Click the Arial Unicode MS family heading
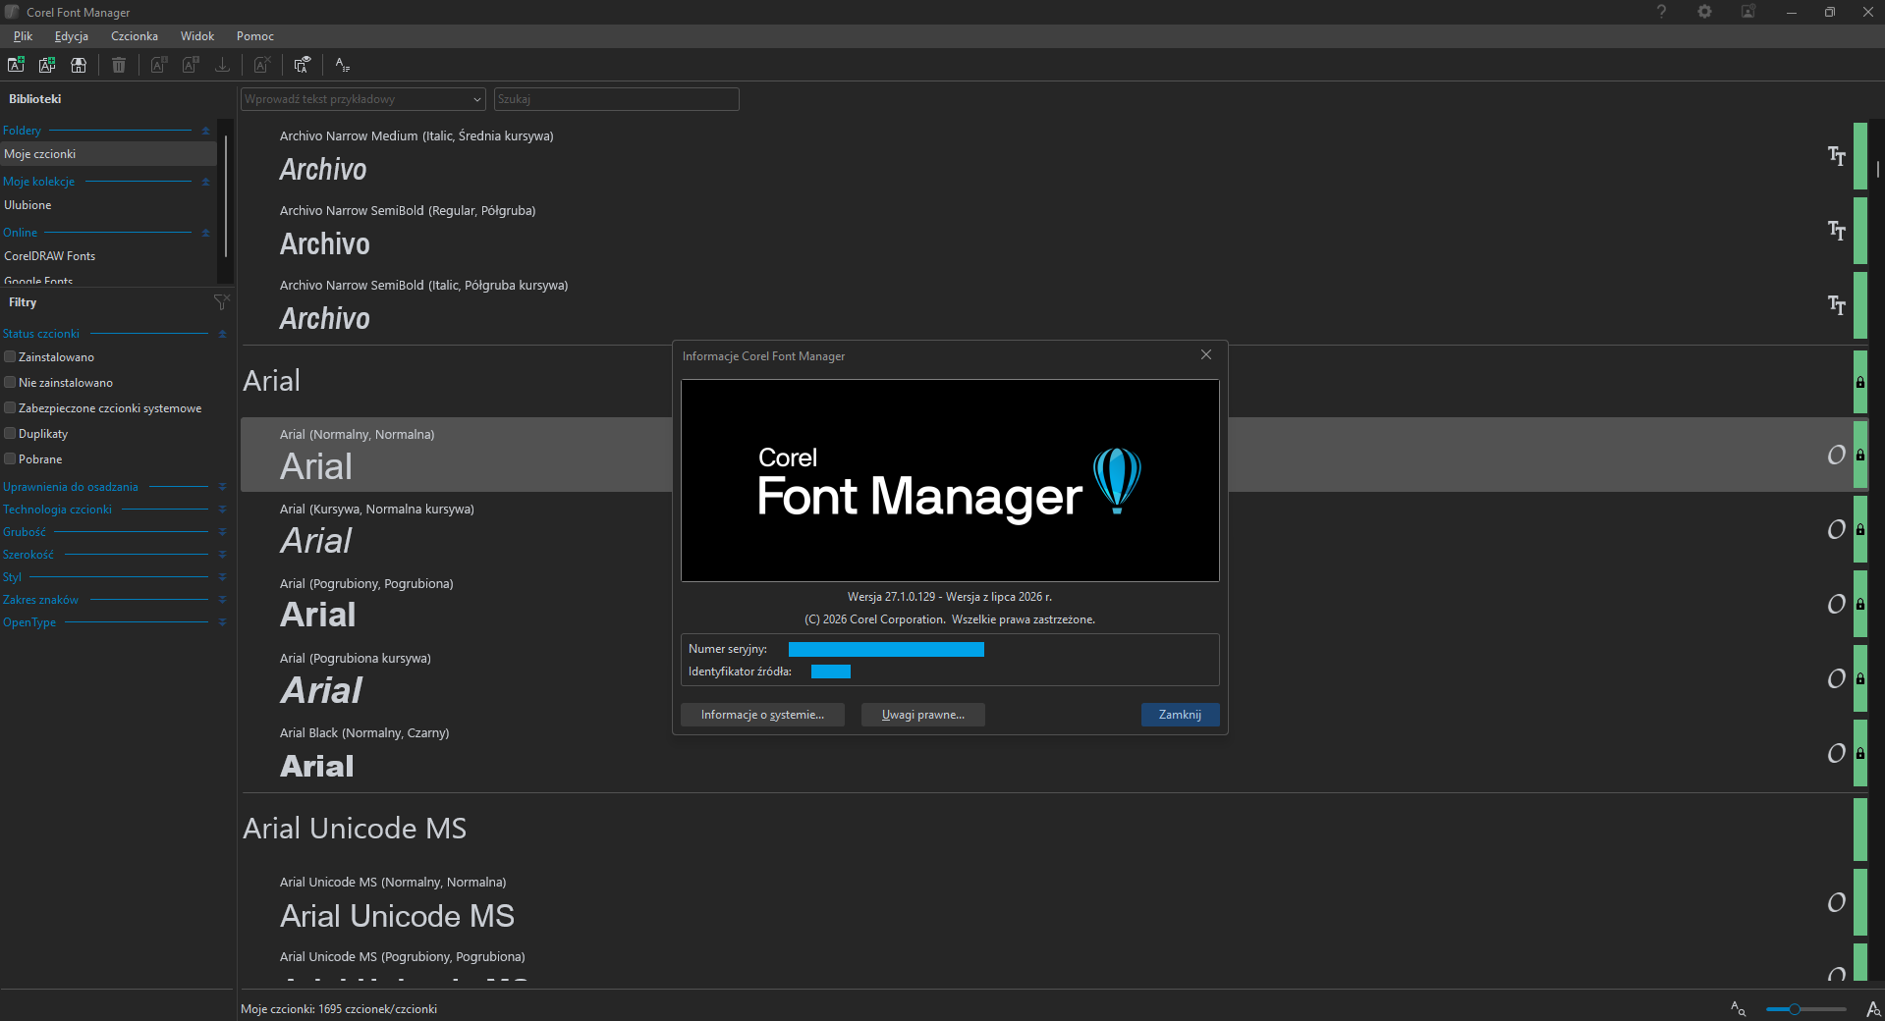The height and width of the screenshot is (1021, 1885). coord(355,829)
